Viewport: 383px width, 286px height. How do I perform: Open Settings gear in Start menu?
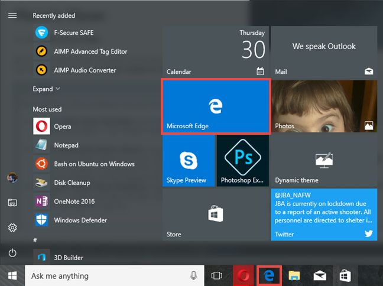pos(12,227)
